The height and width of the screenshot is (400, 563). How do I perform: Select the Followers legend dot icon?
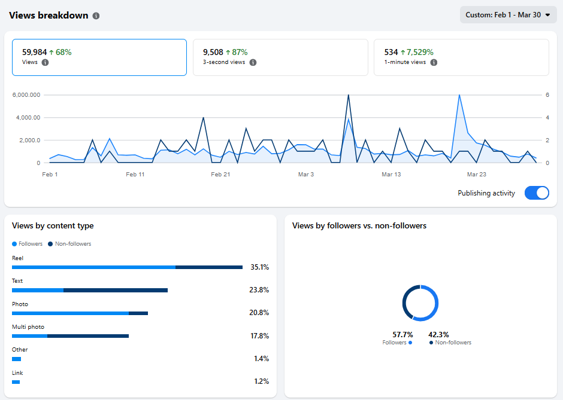pyautogui.click(x=14, y=243)
